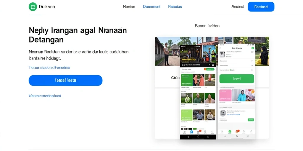Tap last icon in right phone bottom bar
Screen dimensions: 303x151
tap(251, 132)
